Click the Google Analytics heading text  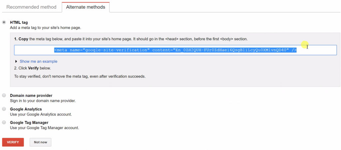coord(26,109)
